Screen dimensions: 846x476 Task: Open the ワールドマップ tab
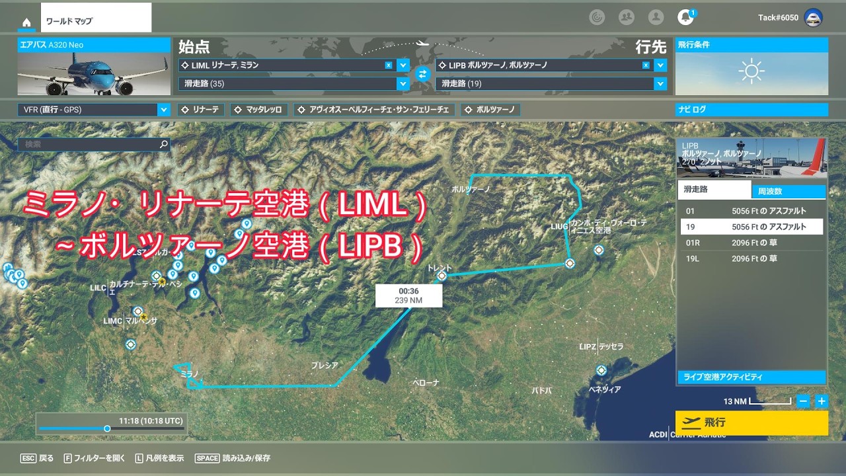click(96, 18)
